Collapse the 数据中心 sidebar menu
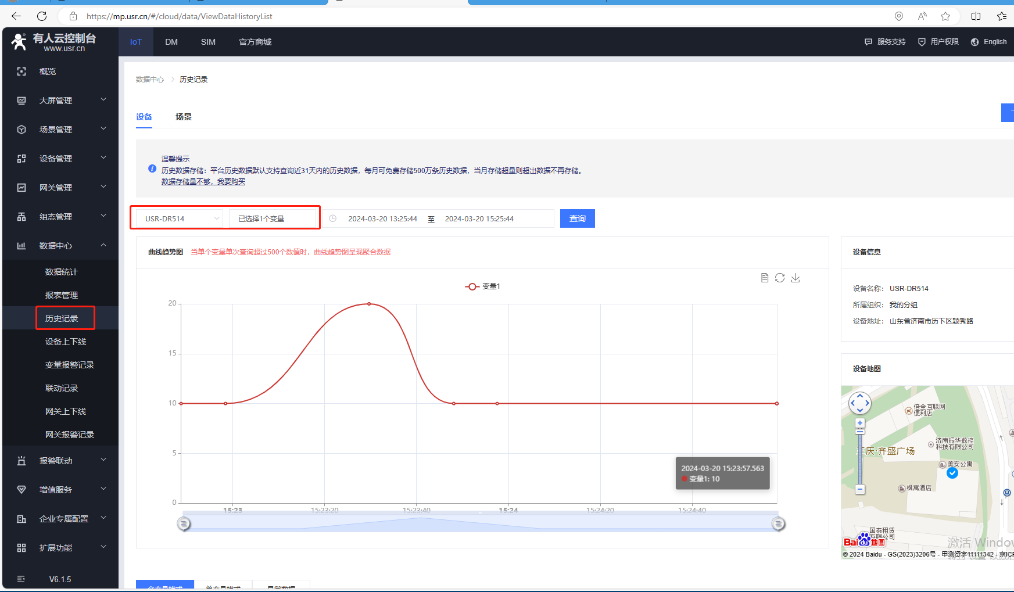Screen dimensions: 1014x592 point(60,246)
